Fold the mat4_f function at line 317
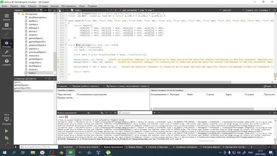The width and height of the screenshot is (277, 156). [66, 20]
